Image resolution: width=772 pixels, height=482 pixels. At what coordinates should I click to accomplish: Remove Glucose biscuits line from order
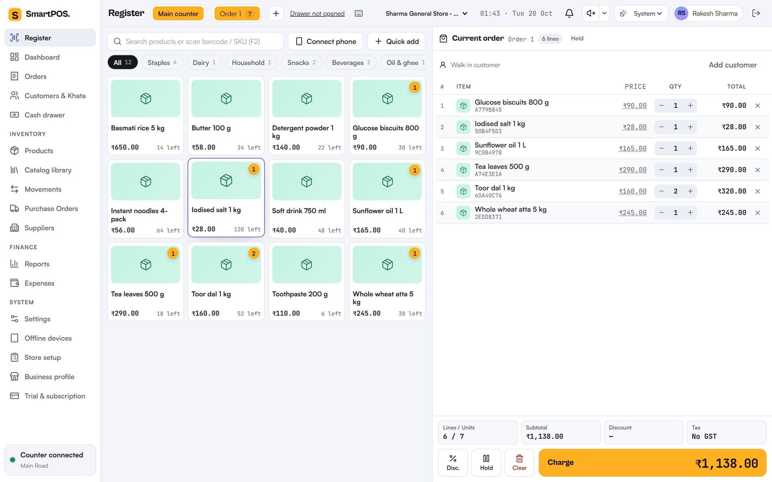757,106
